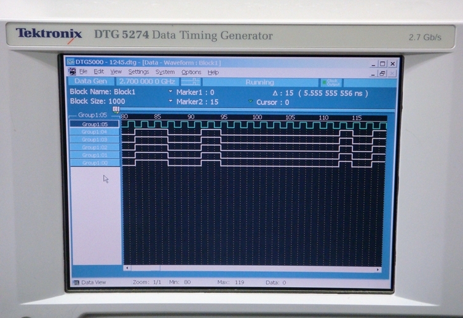
Task: Minimize the DTG5000 main window
Action: click(x=373, y=64)
